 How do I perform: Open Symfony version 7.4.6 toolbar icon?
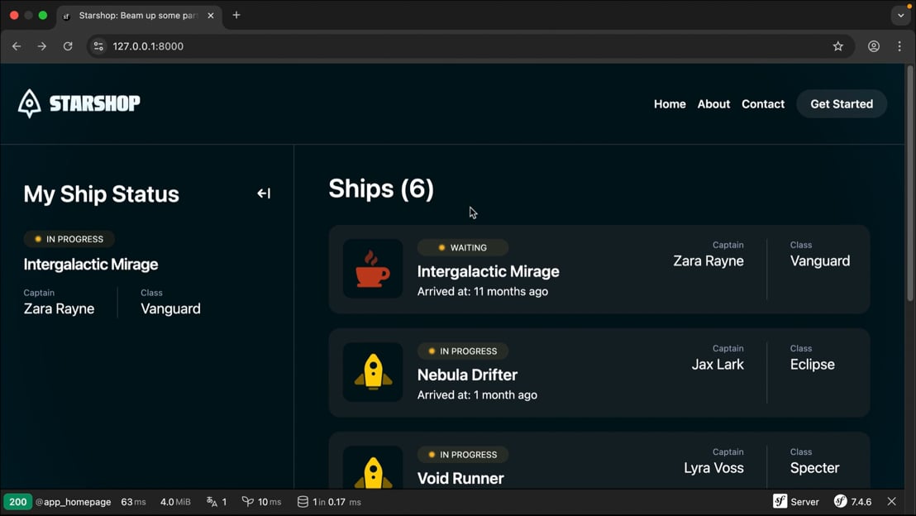[853, 502]
